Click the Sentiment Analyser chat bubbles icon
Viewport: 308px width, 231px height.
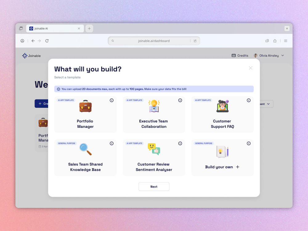pos(154,149)
